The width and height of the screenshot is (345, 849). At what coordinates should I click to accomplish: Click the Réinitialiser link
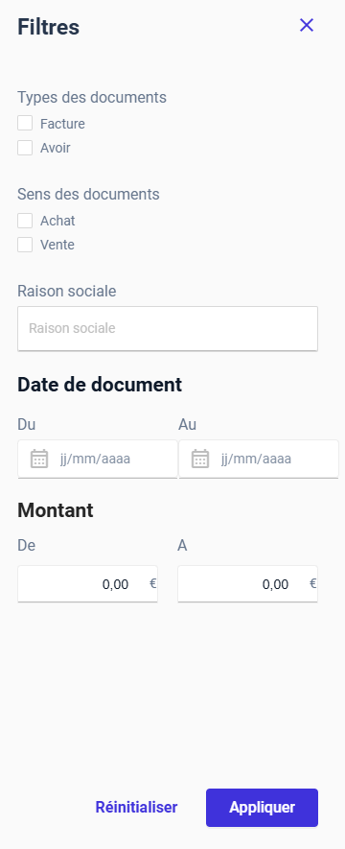click(x=136, y=808)
